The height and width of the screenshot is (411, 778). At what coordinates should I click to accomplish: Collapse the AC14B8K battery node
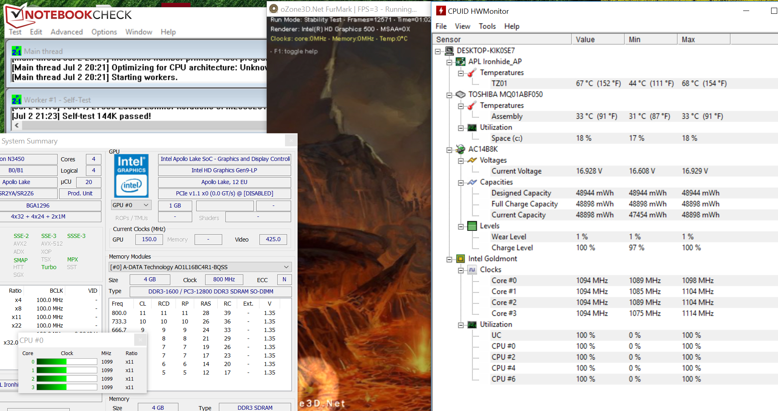click(449, 150)
